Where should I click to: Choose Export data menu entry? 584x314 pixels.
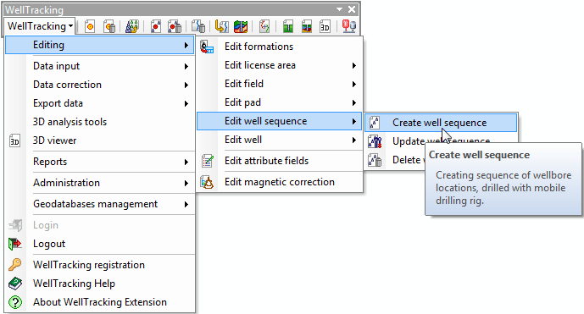pyautogui.click(x=100, y=103)
